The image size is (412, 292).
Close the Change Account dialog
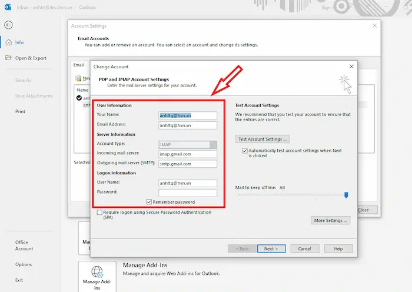point(351,67)
